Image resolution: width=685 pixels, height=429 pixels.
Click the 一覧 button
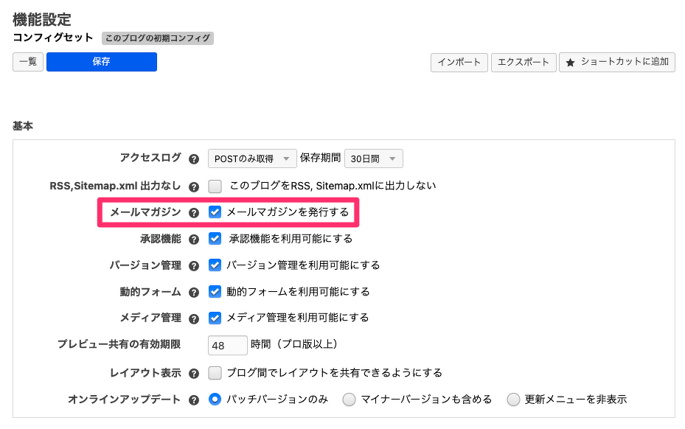click(x=28, y=62)
